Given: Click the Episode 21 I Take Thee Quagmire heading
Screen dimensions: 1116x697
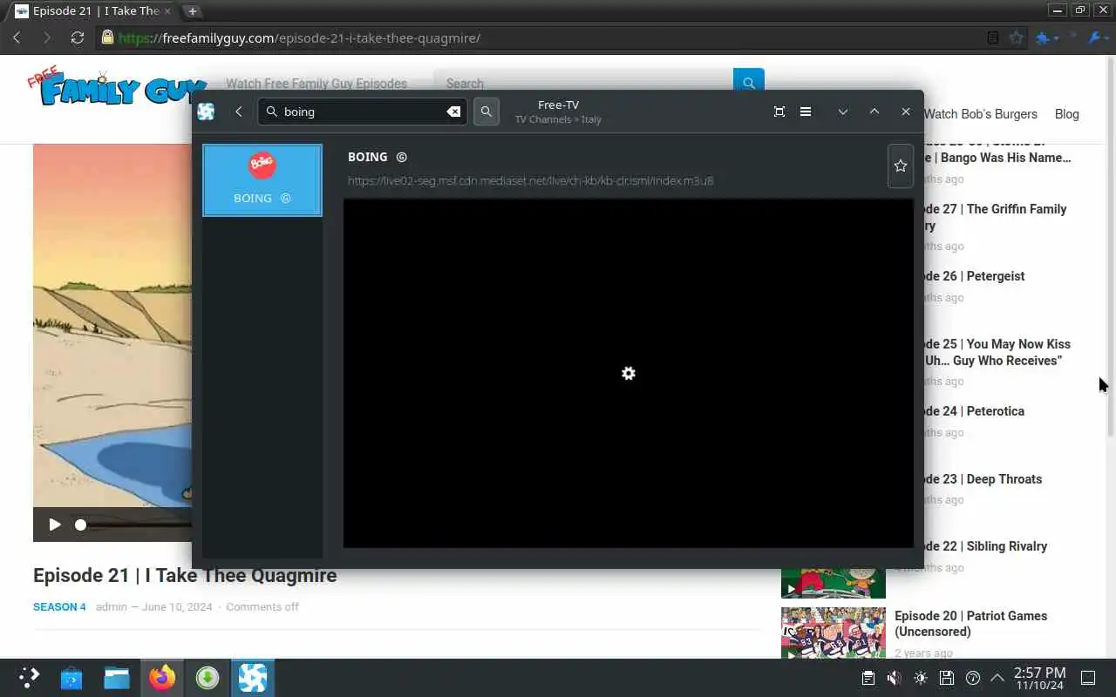Looking at the screenshot, I should (x=185, y=575).
